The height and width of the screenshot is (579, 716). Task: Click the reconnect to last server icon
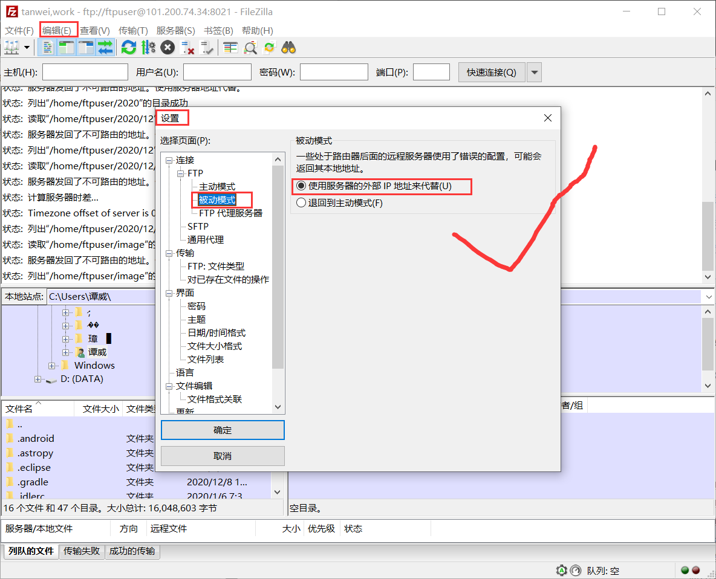(x=207, y=48)
